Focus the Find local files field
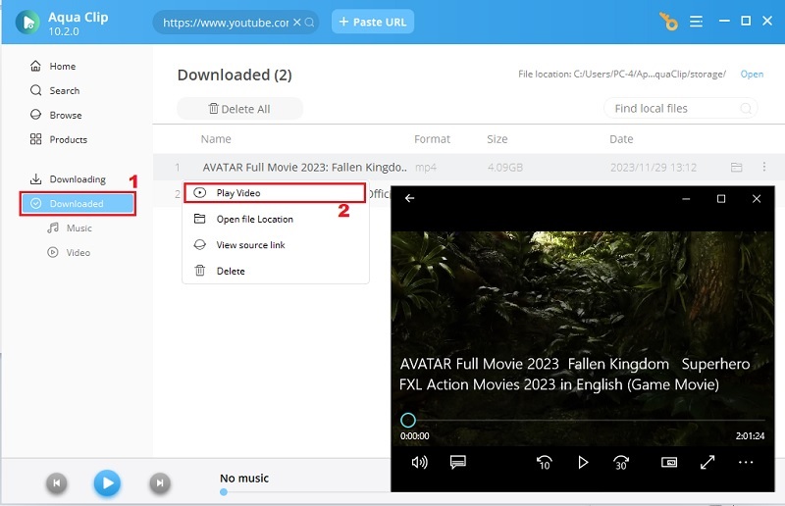The image size is (785, 506). (x=680, y=108)
